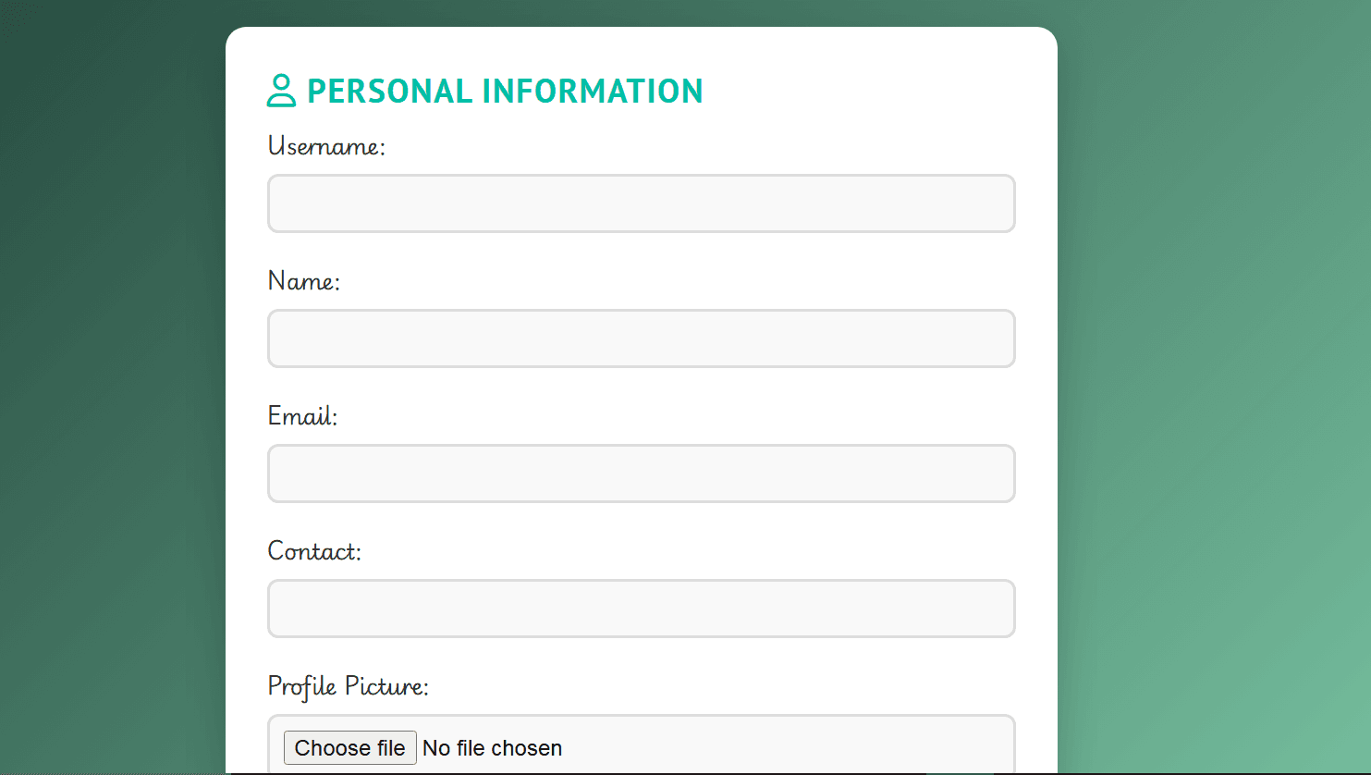Click the word Profile in the picture label
The height and width of the screenshot is (775, 1371).
tap(301, 687)
